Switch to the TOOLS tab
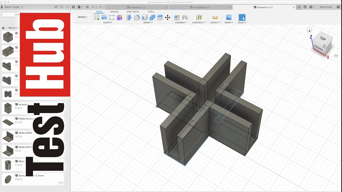 [151, 12]
